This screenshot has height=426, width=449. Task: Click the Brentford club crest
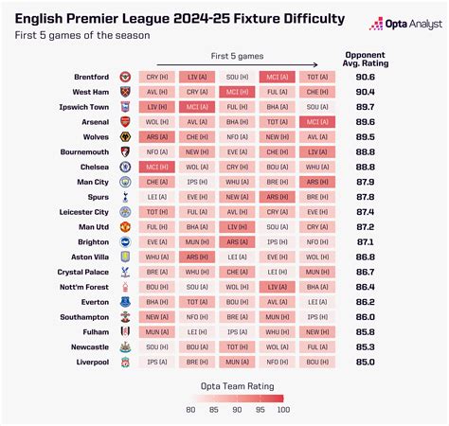pyautogui.click(x=125, y=77)
